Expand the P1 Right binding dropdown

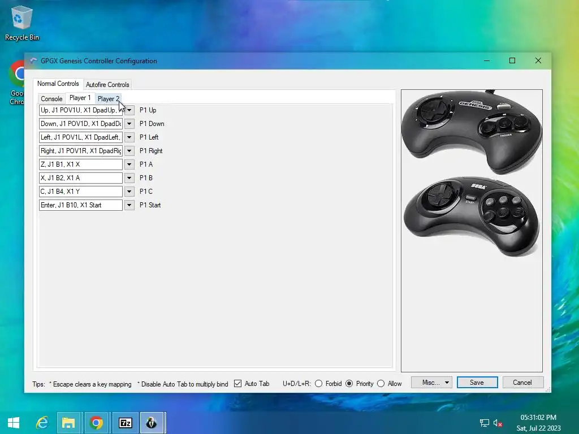click(129, 150)
